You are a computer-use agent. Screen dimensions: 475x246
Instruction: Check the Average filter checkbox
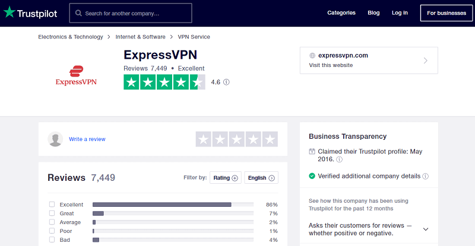52,222
